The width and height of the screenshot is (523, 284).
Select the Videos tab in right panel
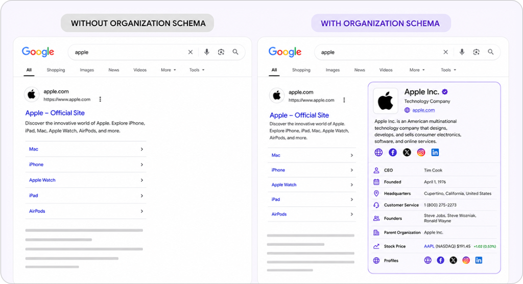pyautogui.click(x=386, y=70)
